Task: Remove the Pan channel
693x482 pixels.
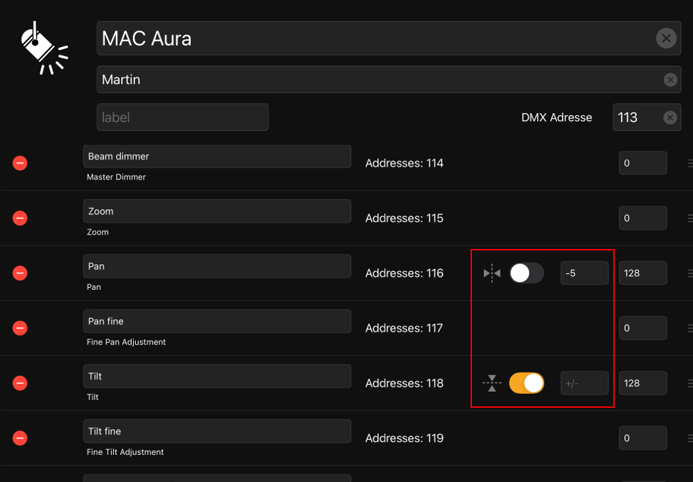Action: [20, 273]
